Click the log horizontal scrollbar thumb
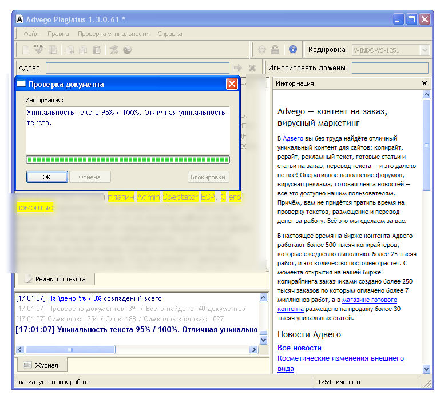Viewport: 448px width, 399px height. click(70, 349)
